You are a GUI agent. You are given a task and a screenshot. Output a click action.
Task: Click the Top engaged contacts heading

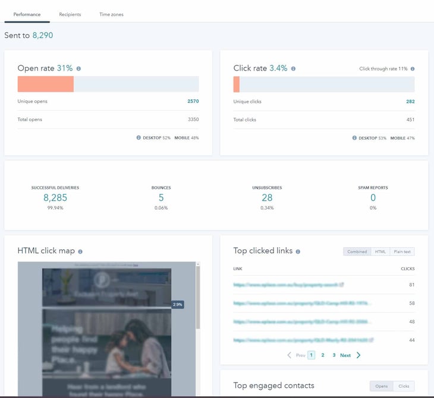click(273, 386)
